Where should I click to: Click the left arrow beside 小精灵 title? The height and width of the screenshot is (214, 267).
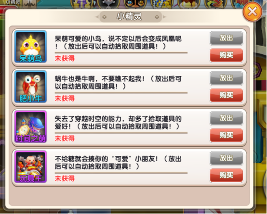pyautogui.click(x=97, y=17)
